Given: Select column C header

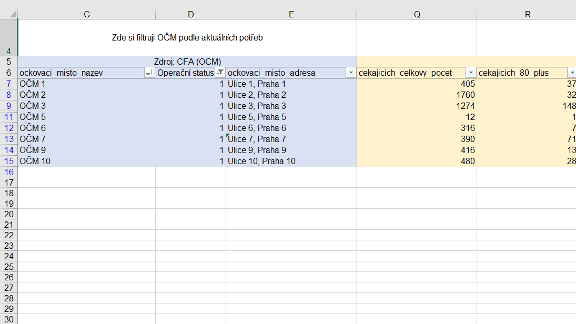Looking at the screenshot, I should pos(86,15).
